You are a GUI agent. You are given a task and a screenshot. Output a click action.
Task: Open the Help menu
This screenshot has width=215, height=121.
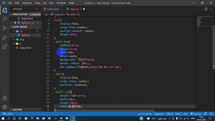[71, 3]
